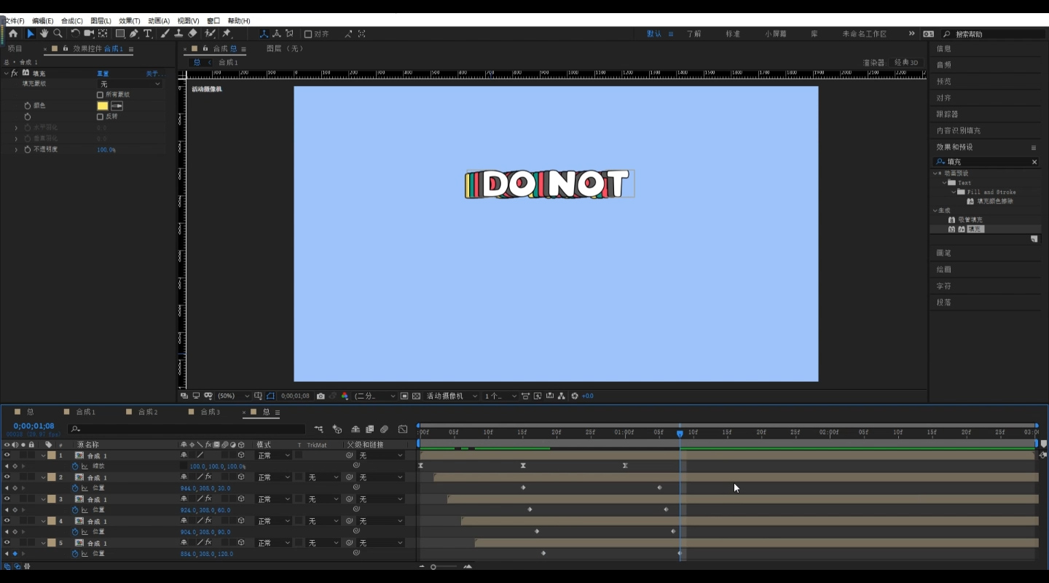Hide layer 1 with its eye icon
This screenshot has height=583, width=1049.
tap(7, 455)
